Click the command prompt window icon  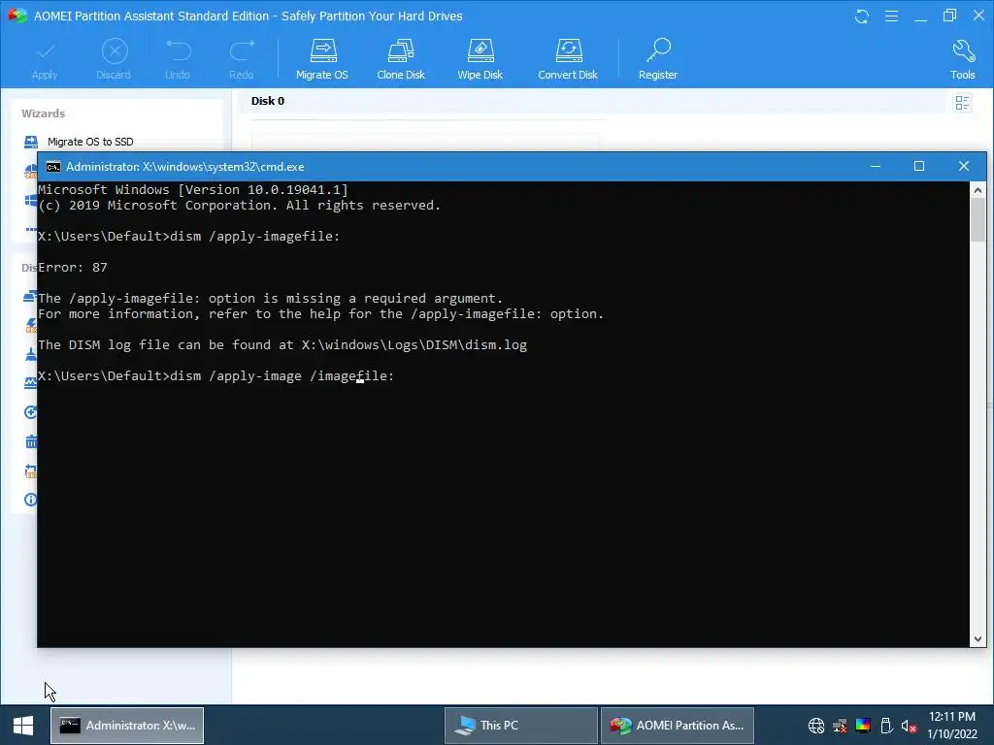pyautogui.click(x=53, y=167)
